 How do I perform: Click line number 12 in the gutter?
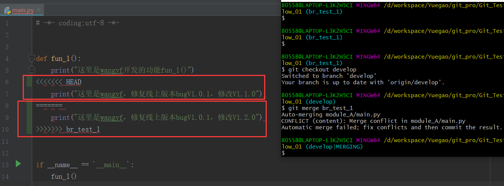5,153
